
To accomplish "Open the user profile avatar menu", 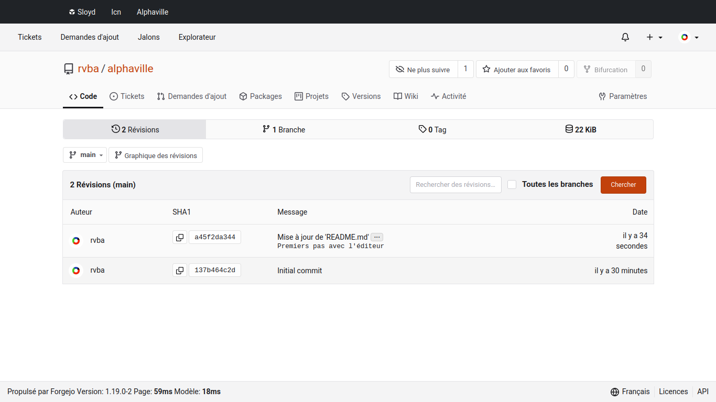I will point(689,37).
